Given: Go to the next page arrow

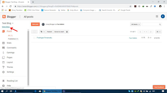Looking at the screenshot, I should (x=151, y=32).
